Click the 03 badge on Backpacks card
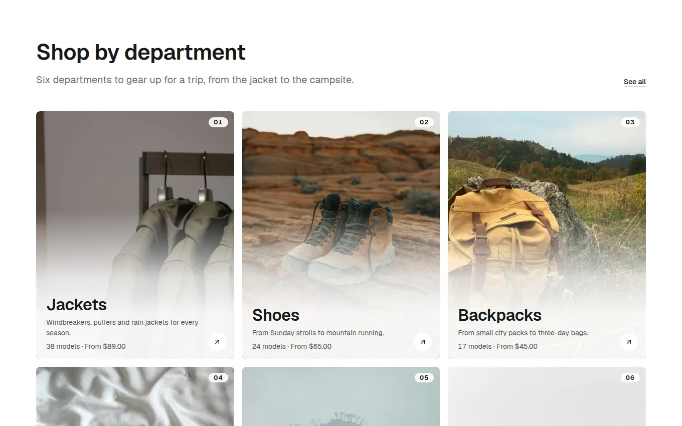The width and height of the screenshot is (682, 426). [x=630, y=122]
